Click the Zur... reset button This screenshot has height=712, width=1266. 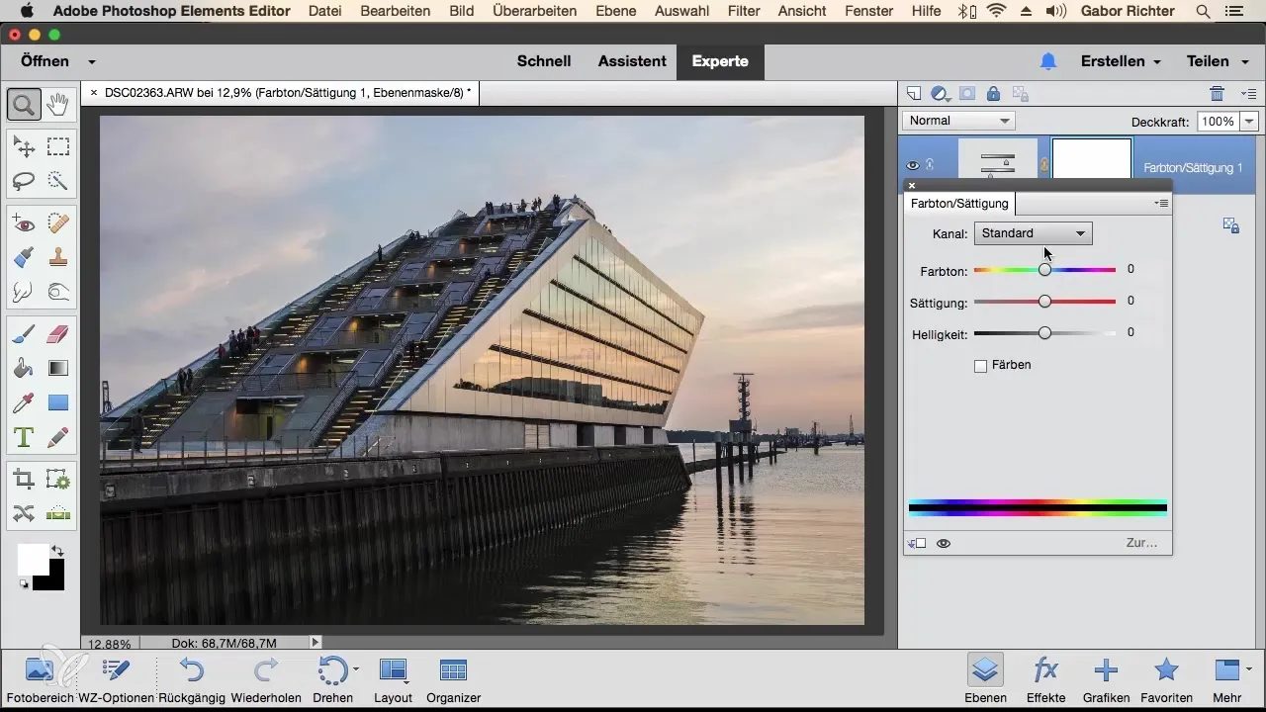(1141, 543)
